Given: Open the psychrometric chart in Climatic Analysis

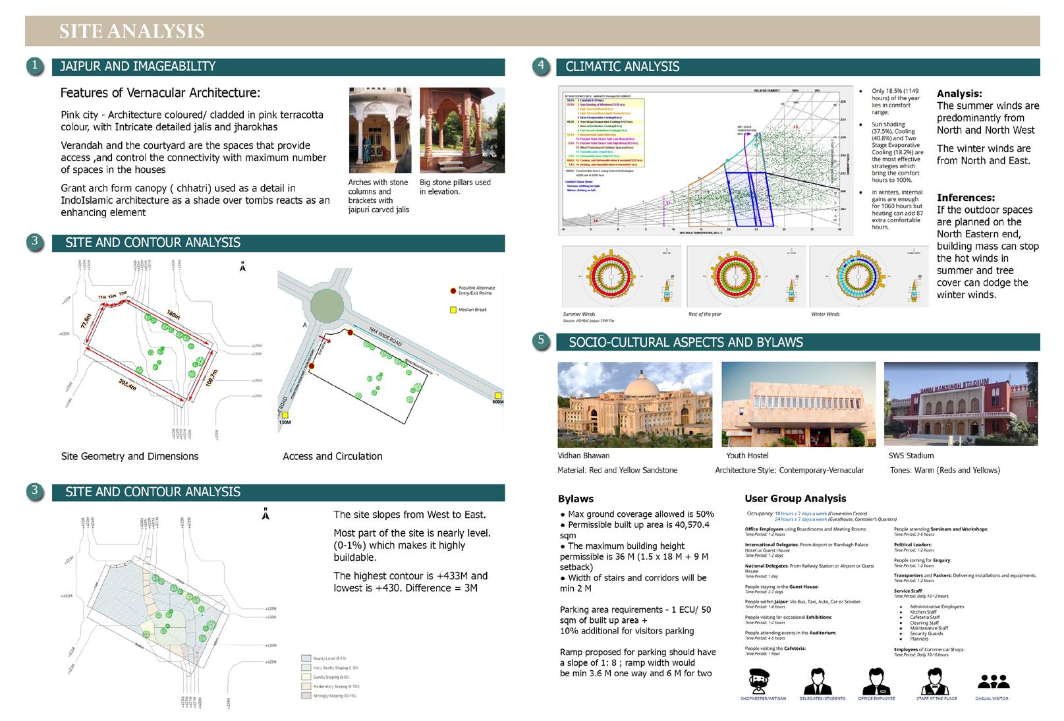Looking at the screenshot, I should (x=705, y=160).
